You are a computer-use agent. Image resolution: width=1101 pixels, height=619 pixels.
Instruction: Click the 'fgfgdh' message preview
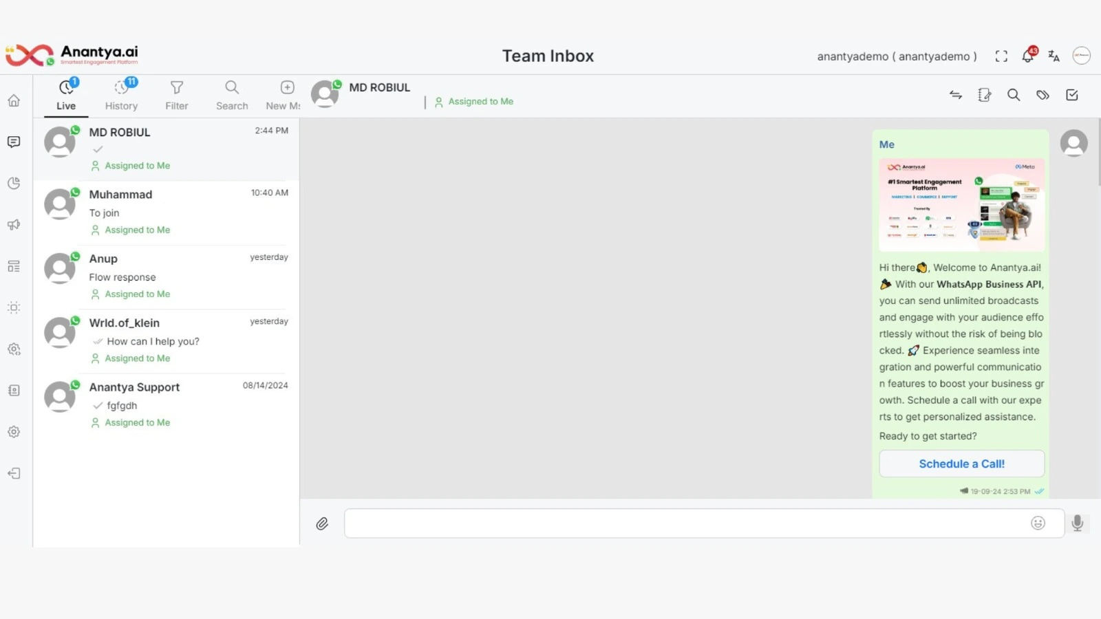pyautogui.click(x=122, y=406)
